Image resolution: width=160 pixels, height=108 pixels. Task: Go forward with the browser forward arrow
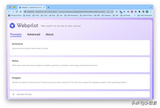13,12
